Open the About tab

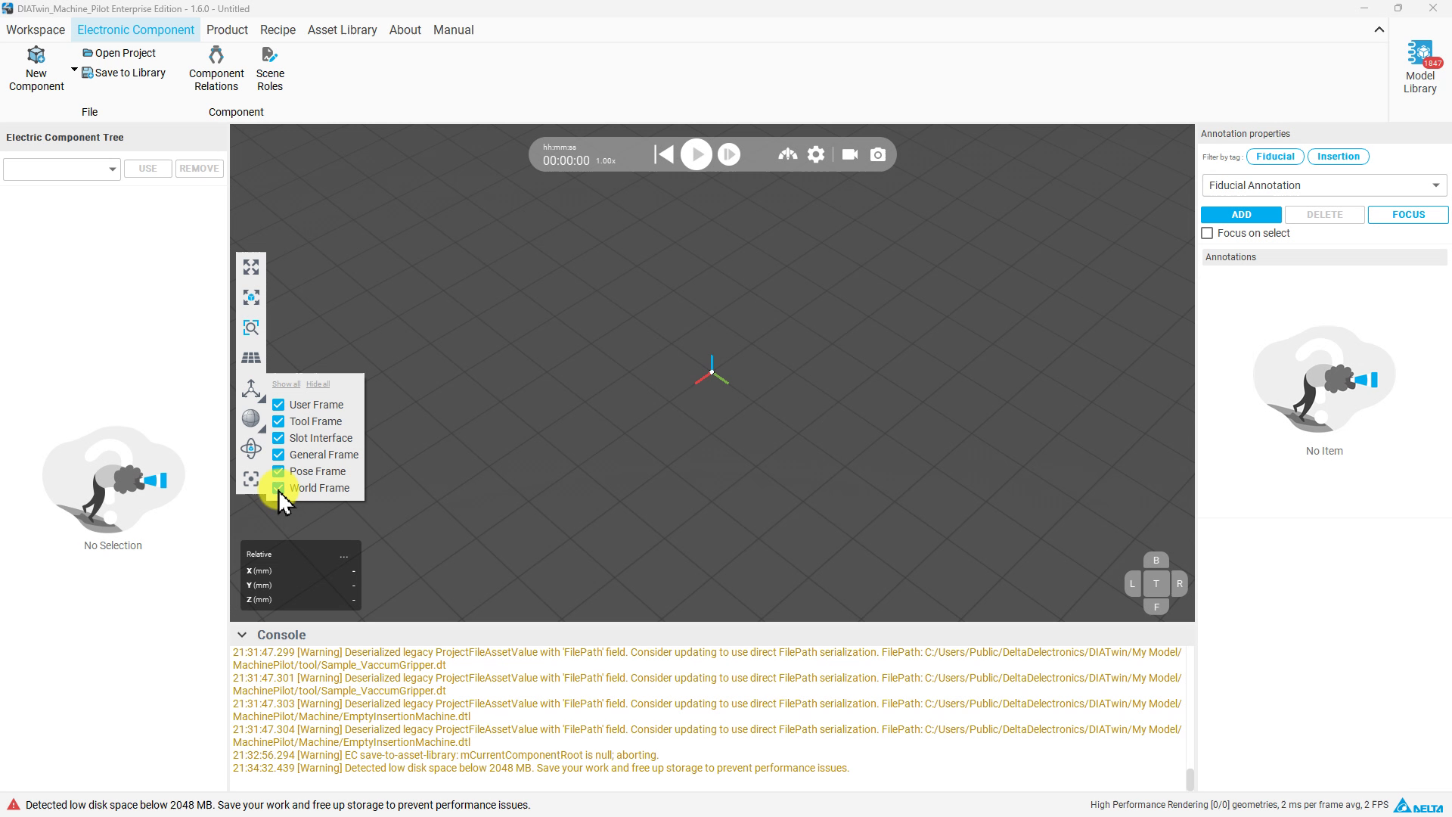(405, 30)
